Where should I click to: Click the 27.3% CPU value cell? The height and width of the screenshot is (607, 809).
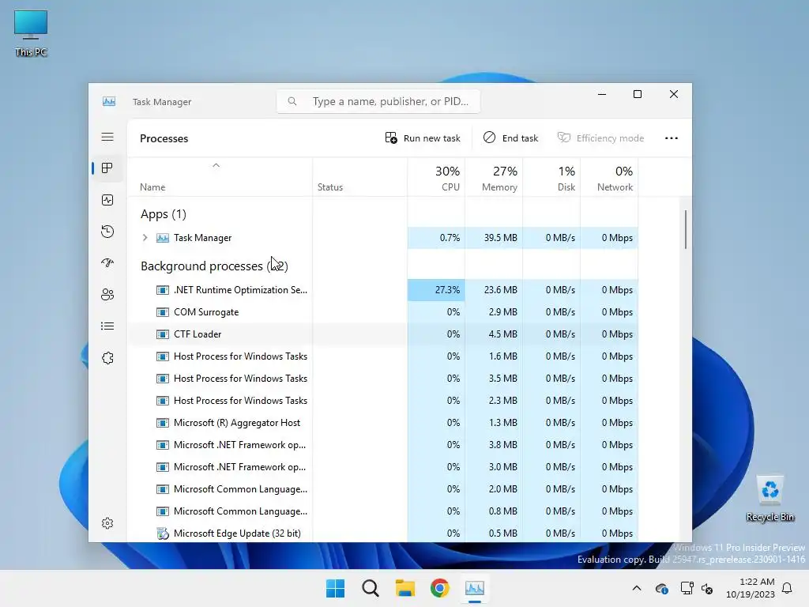436,290
